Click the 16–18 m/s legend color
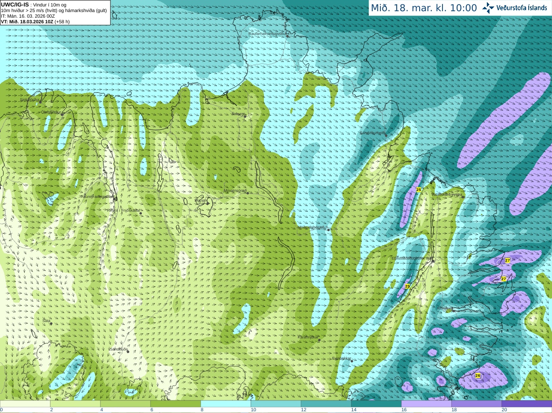The width and height of the screenshot is (552, 413). click(427, 404)
